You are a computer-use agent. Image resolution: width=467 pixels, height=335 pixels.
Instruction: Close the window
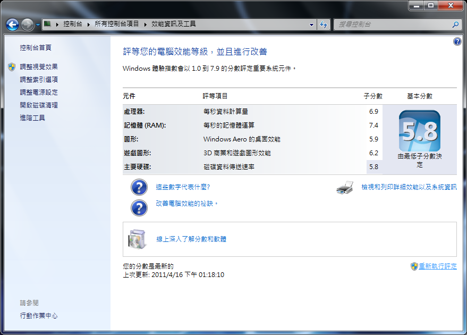(x=451, y=5)
